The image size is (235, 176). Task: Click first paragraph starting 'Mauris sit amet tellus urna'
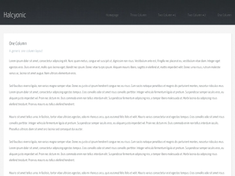(117, 123)
